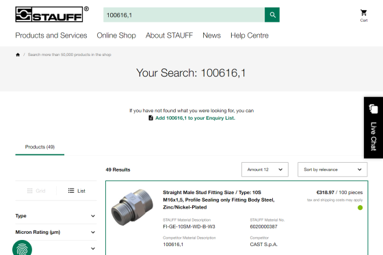Click the green search magnifier button
Image resolution: width=383 pixels, height=255 pixels.
272,15
